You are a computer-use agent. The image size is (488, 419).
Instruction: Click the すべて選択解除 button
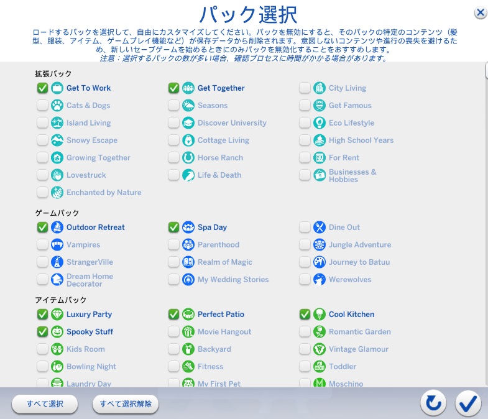point(126,404)
